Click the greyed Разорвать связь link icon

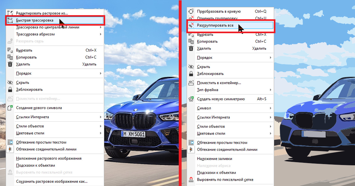coord(10,41)
